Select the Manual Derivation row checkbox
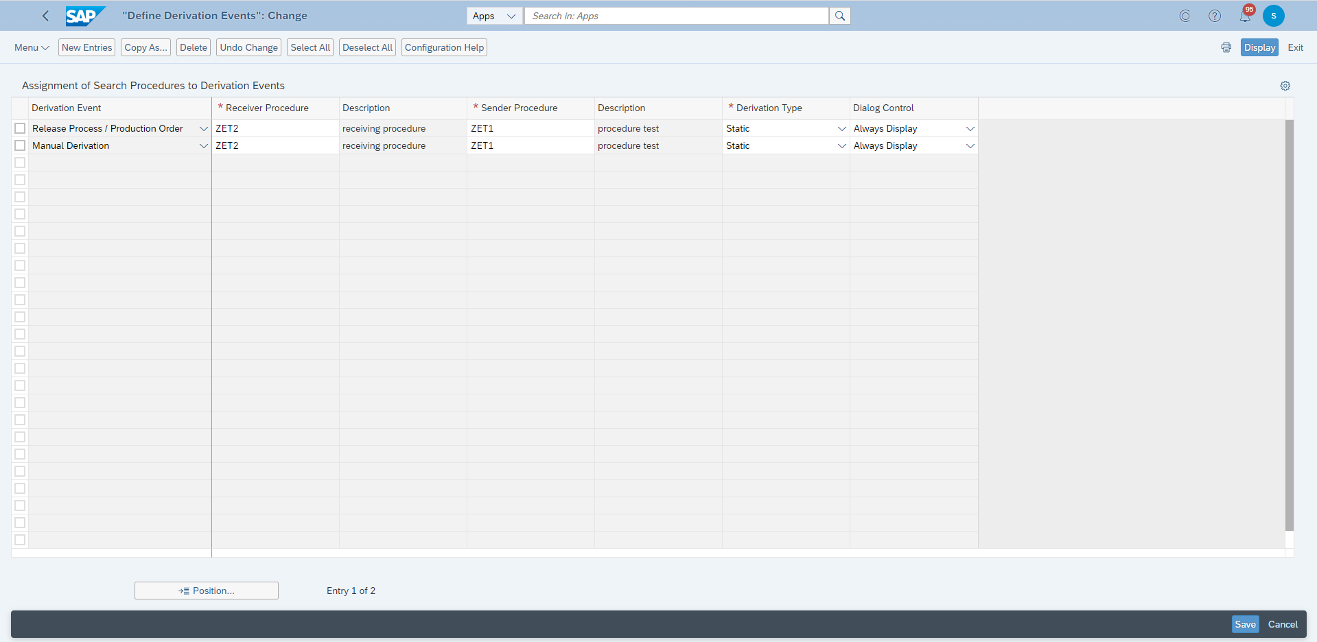The height and width of the screenshot is (642, 1317). [x=20, y=145]
